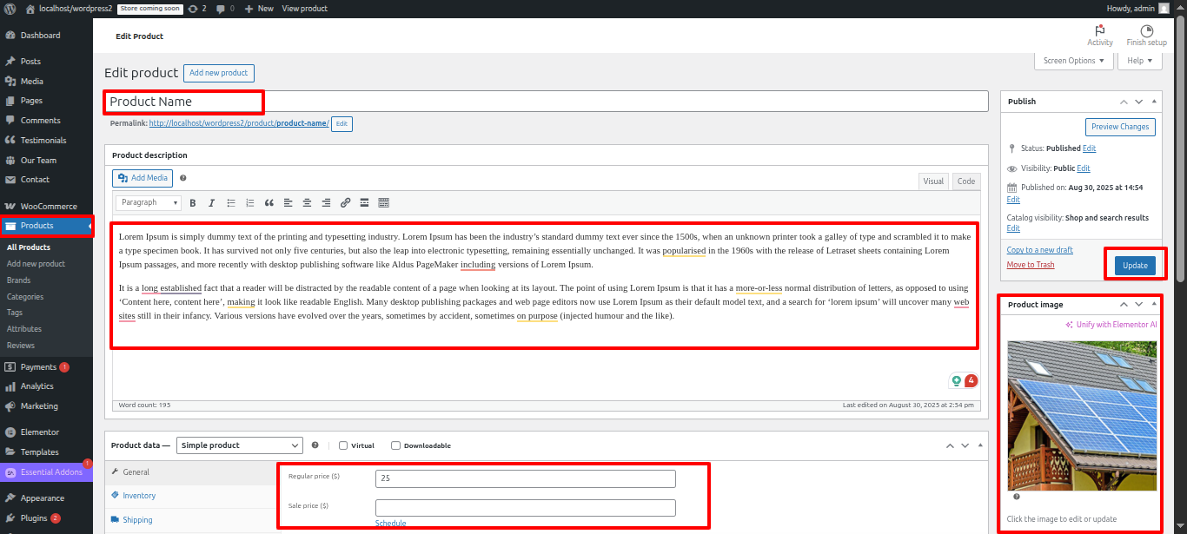Enable the Virtual product checkbox
This screenshot has width=1187, height=534.
343,445
